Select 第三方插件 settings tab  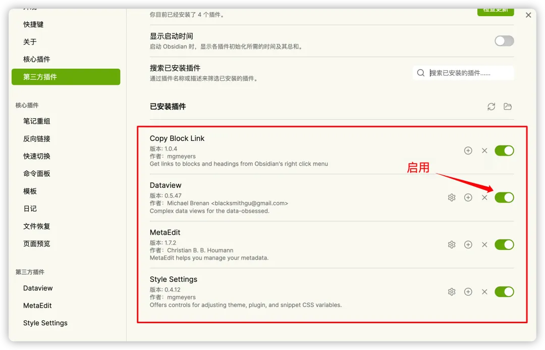click(66, 77)
